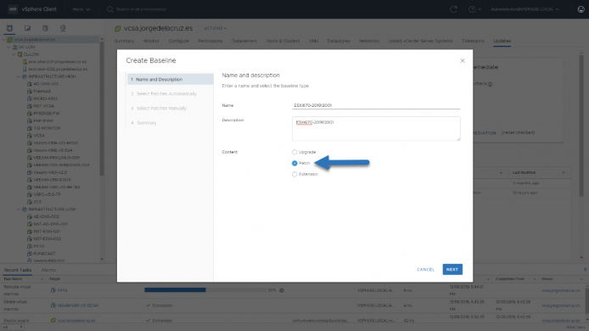The height and width of the screenshot is (331, 589).
Task: Open the ACTIONS dropdown
Action: 215,28
